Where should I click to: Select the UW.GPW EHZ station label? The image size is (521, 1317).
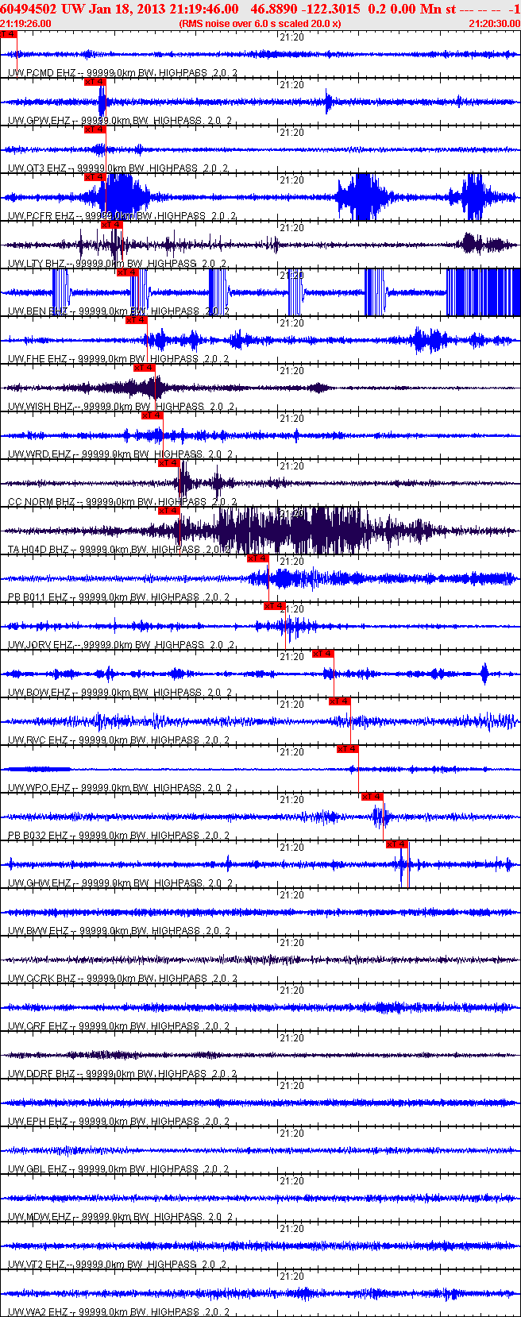pyautogui.click(x=39, y=121)
